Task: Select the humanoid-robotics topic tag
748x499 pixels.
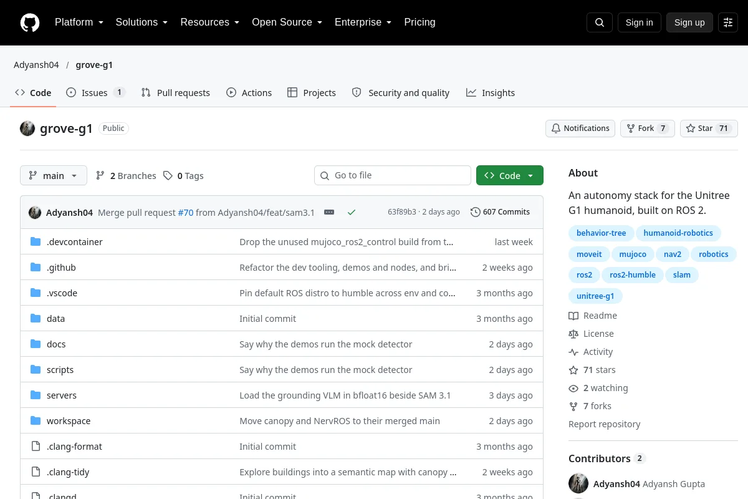Action: tap(678, 233)
